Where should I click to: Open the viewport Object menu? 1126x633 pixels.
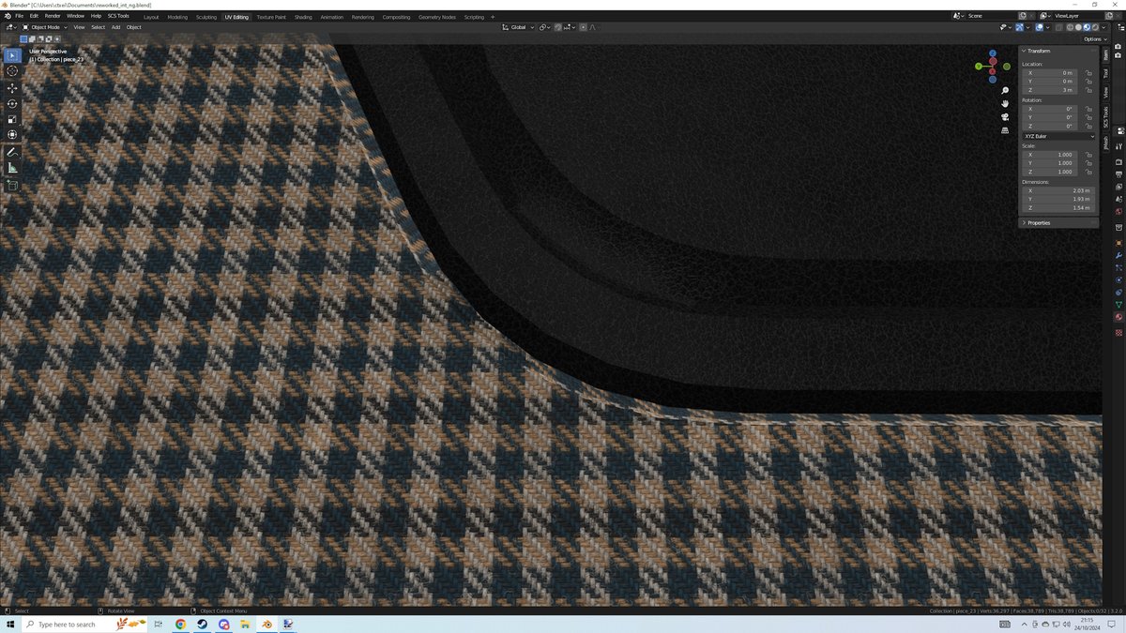coord(134,27)
